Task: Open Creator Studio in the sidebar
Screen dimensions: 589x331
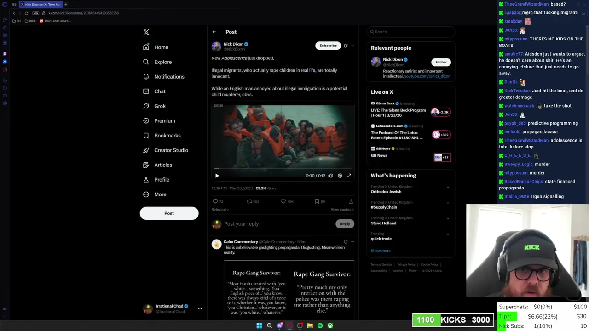Action: (x=165, y=150)
